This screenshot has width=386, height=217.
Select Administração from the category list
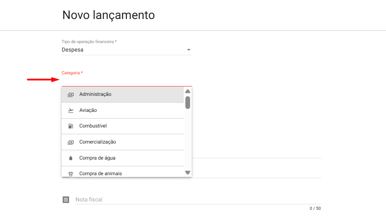(95, 95)
